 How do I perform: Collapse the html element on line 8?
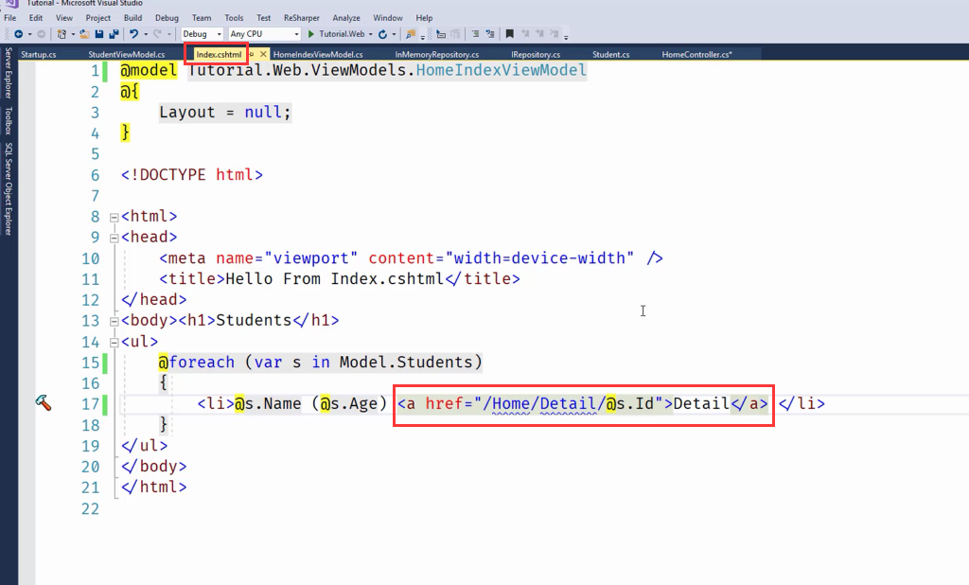(x=115, y=217)
